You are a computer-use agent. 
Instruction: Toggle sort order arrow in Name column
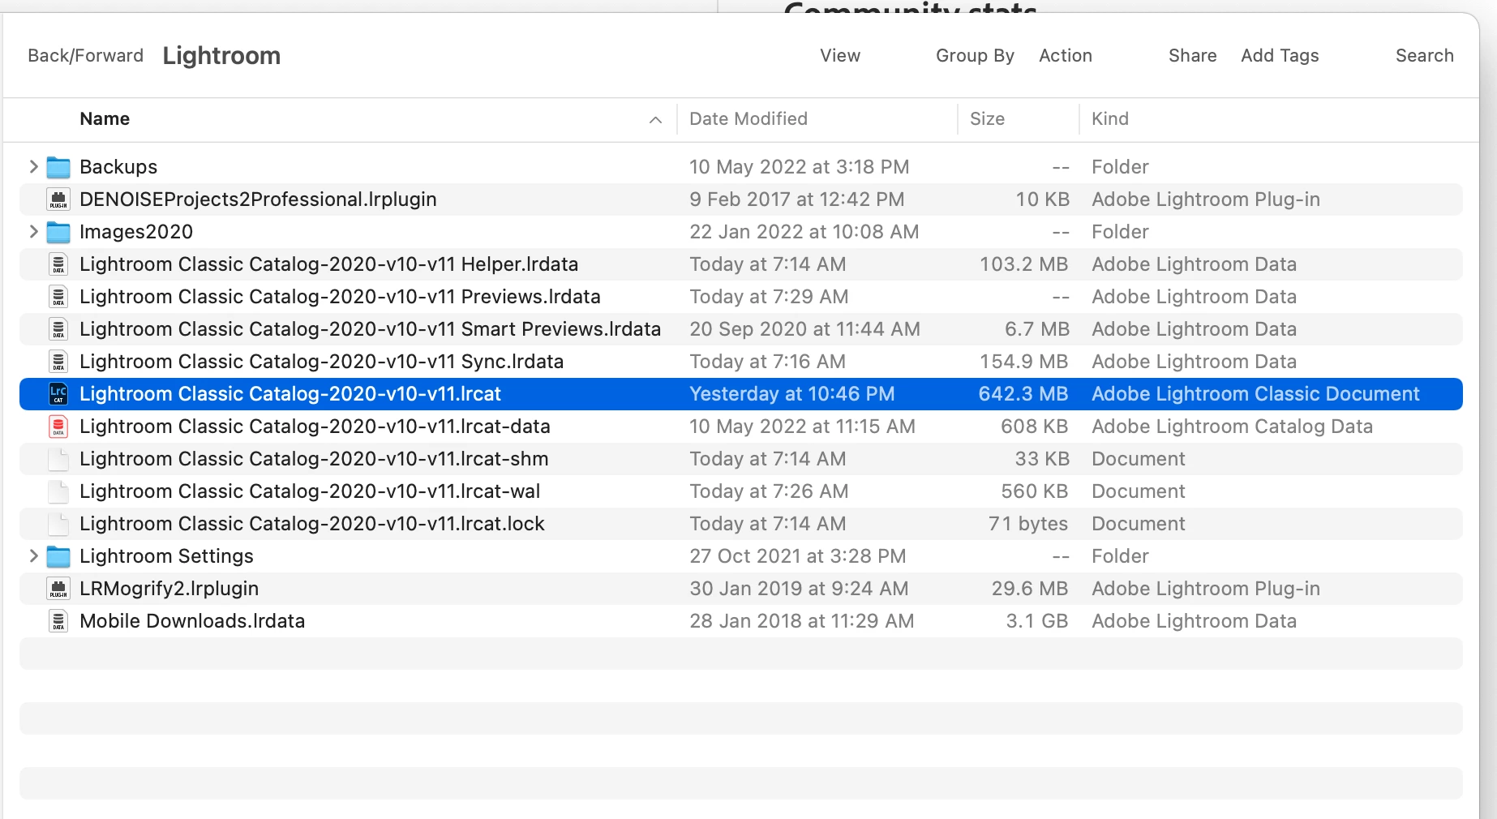point(655,120)
